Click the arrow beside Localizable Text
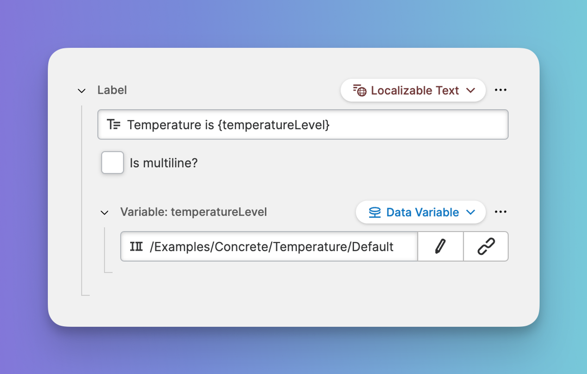Image resolution: width=587 pixels, height=374 pixels. (x=471, y=91)
